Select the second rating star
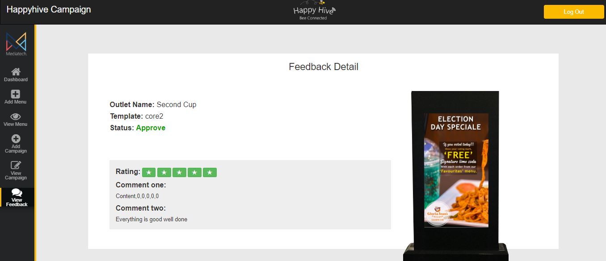The height and width of the screenshot is (261, 606). pyautogui.click(x=164, y=172)
